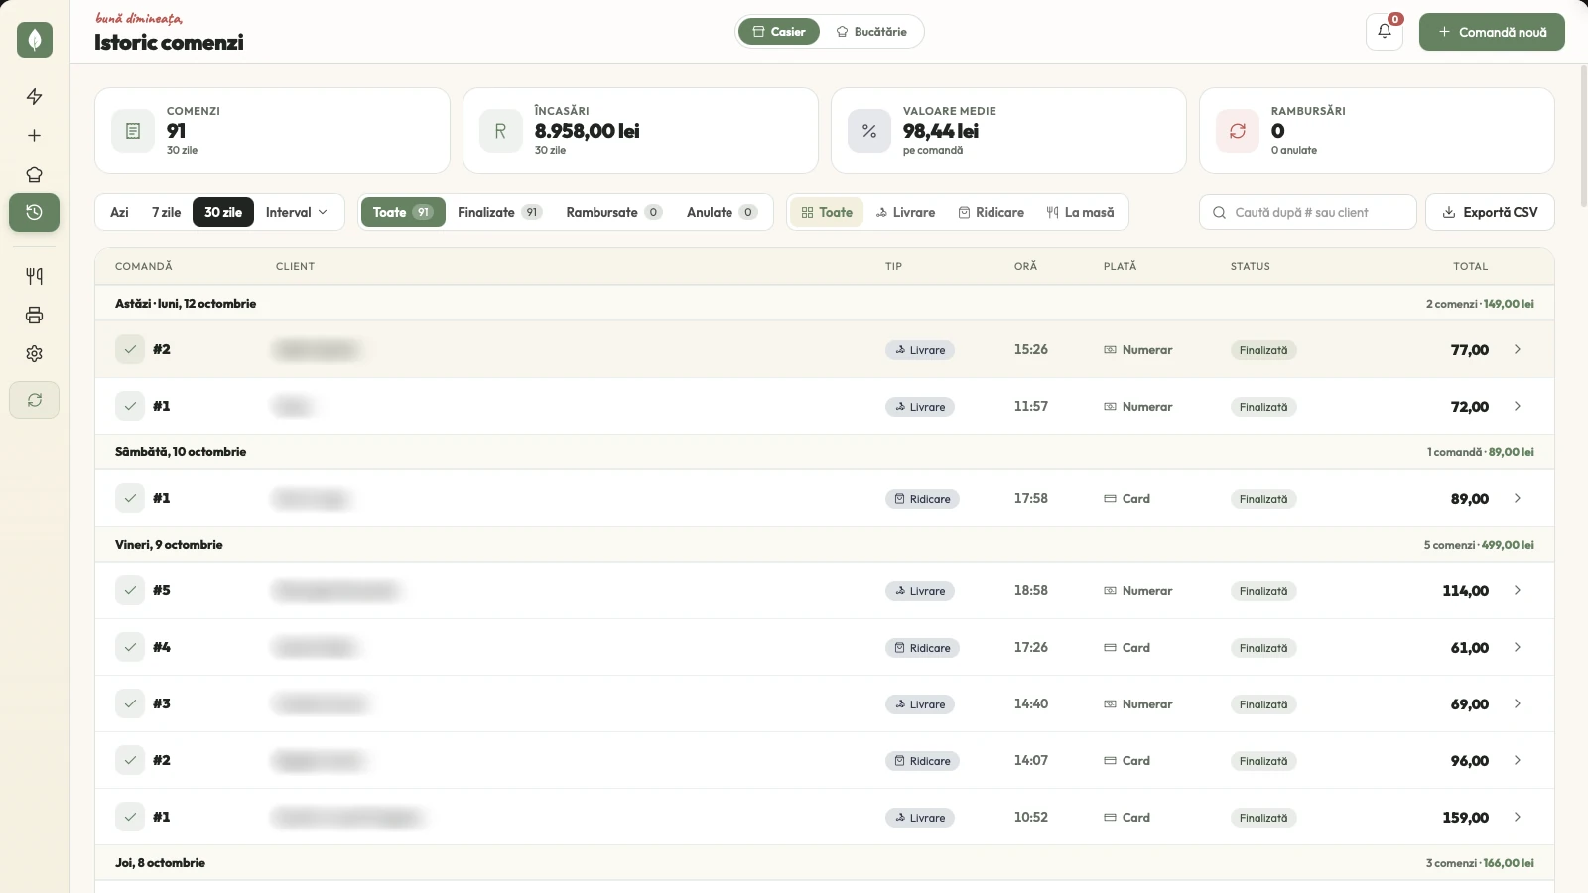Click the check icon of the 15:26 order
1588x893 pixels.
(x=130, y=349)
